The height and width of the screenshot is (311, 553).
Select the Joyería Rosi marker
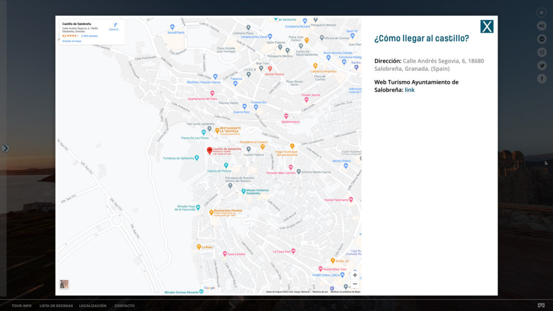tap(245, 106)
